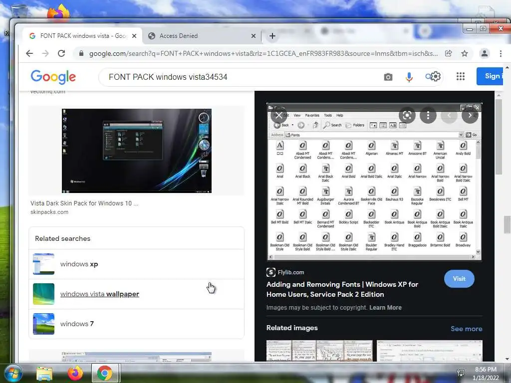Start voice search microphone
511x383 pixels.
409,77
